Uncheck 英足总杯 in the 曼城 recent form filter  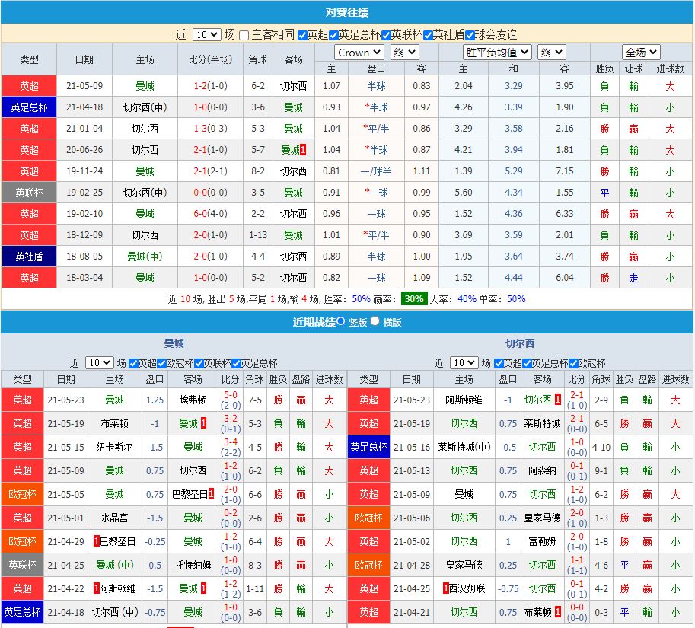coord(236,364)
